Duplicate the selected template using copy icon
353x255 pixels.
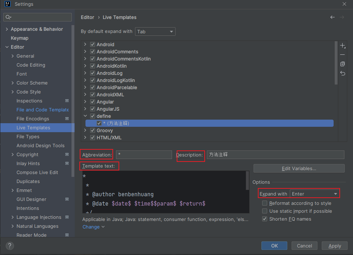click(x=343, y=64)
